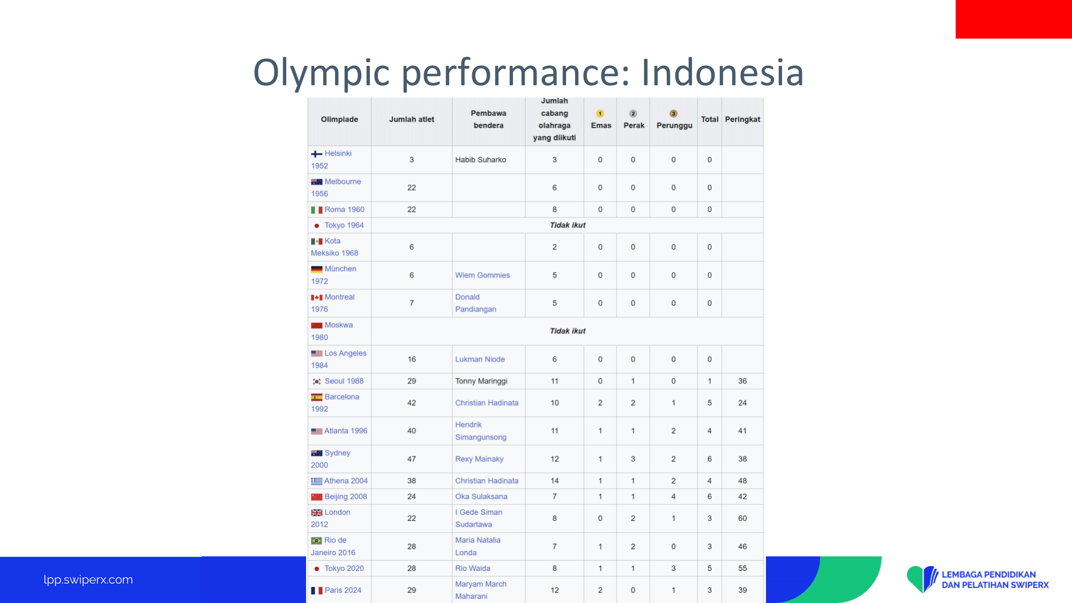Open the Seoul 1988 link

(x=344, y=381)
